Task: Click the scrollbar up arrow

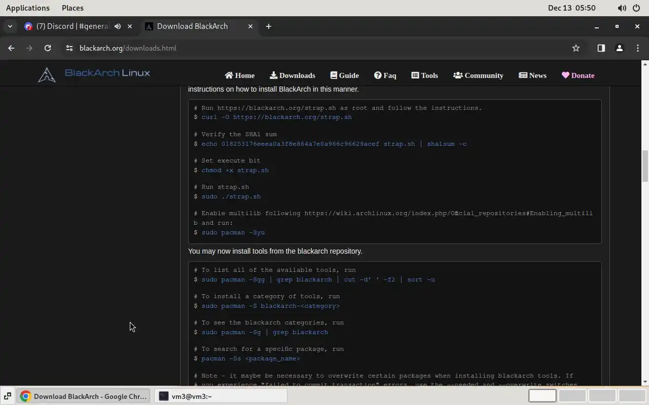Action: coord(645,64)
